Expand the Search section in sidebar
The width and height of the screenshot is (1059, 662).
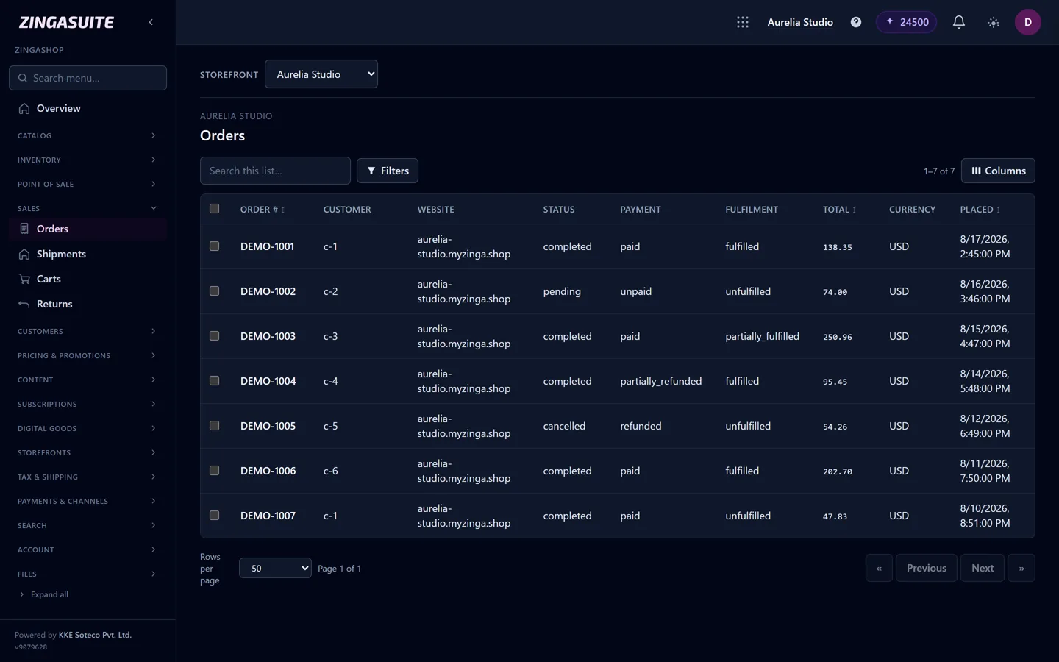click(x=88, y=525)
